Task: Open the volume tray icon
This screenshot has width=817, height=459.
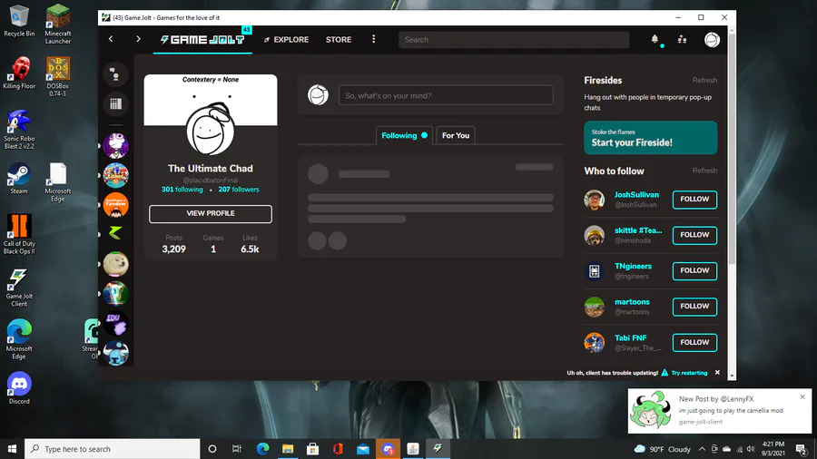Action: pyautogui.click(x=751, y=449)
